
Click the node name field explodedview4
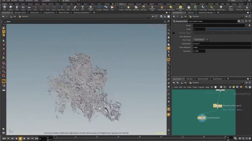212,21
